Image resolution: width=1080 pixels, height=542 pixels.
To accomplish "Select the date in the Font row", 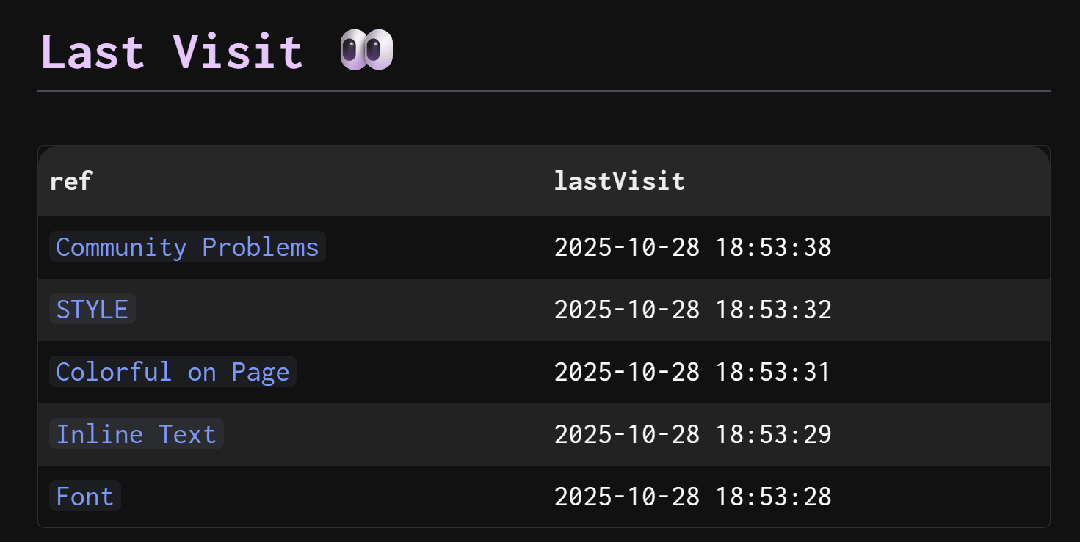I will 627,497.
